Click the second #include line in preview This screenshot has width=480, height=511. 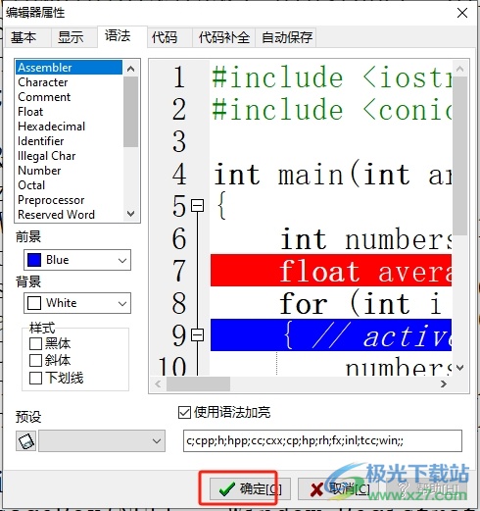click(x=331, y=110)
